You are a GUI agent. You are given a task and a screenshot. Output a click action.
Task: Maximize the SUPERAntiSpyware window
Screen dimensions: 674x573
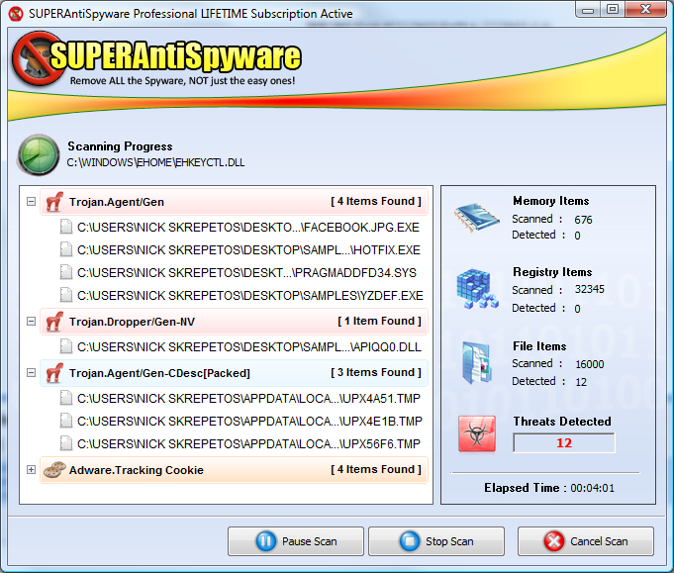[613, 10]
